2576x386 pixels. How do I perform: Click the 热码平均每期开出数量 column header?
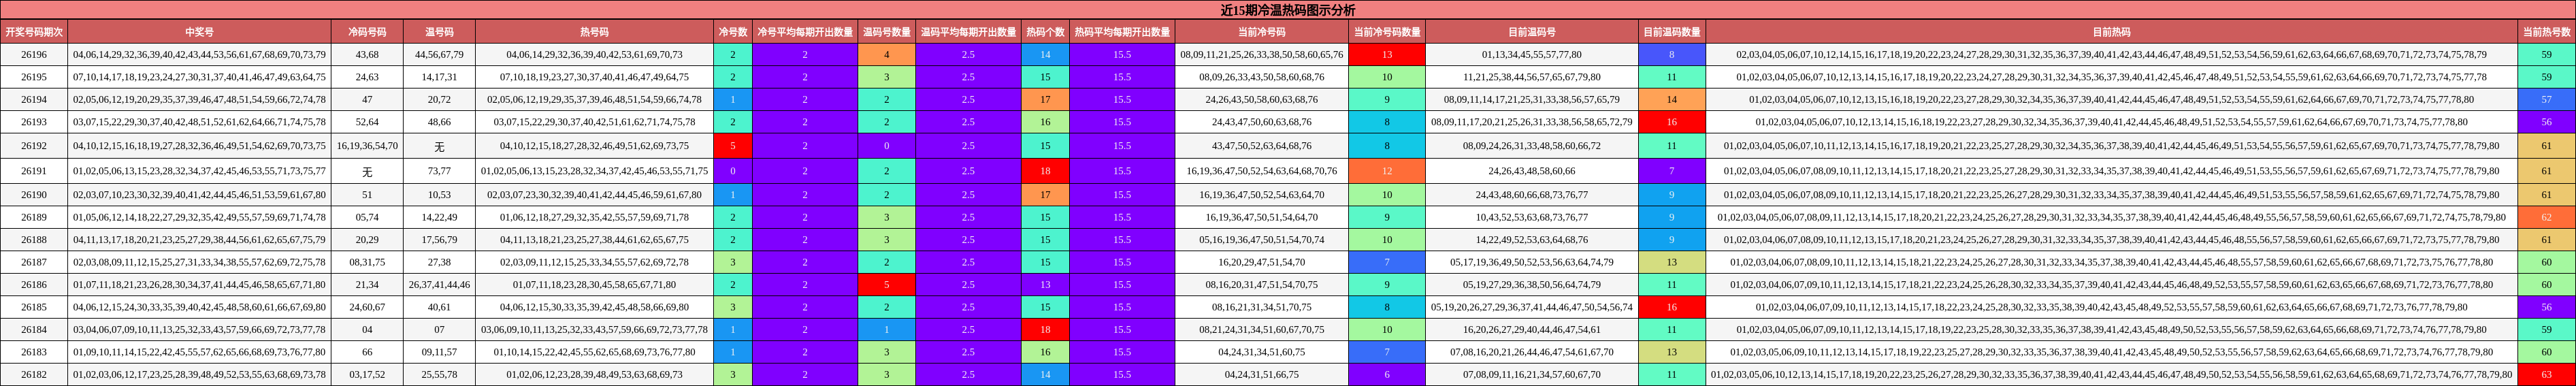1122,32
